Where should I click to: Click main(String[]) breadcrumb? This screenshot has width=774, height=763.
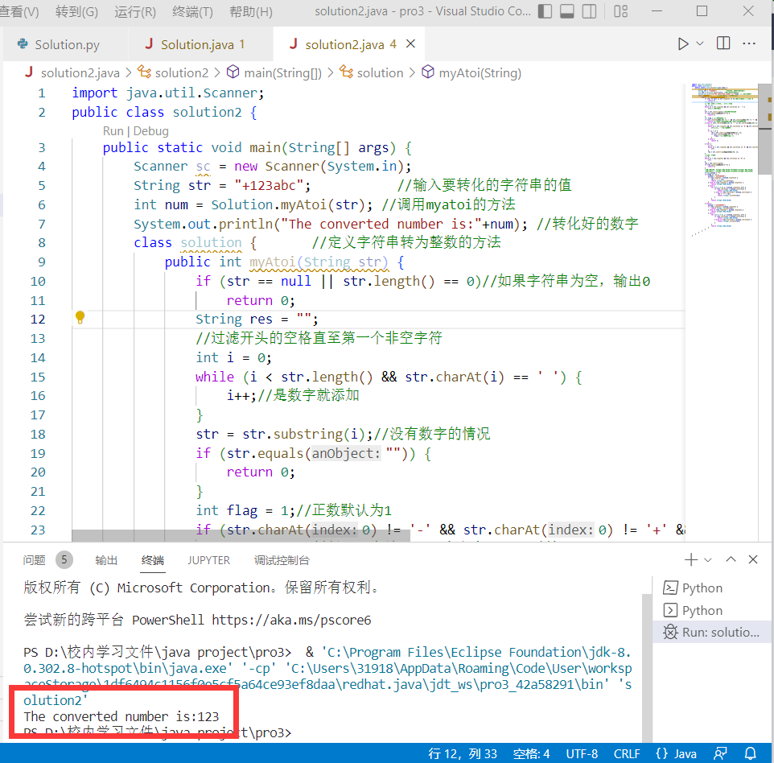tap(274, 73)
